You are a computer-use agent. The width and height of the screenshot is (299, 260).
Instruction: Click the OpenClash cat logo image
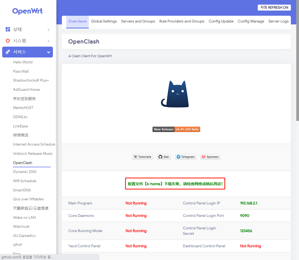pos(175,94)
